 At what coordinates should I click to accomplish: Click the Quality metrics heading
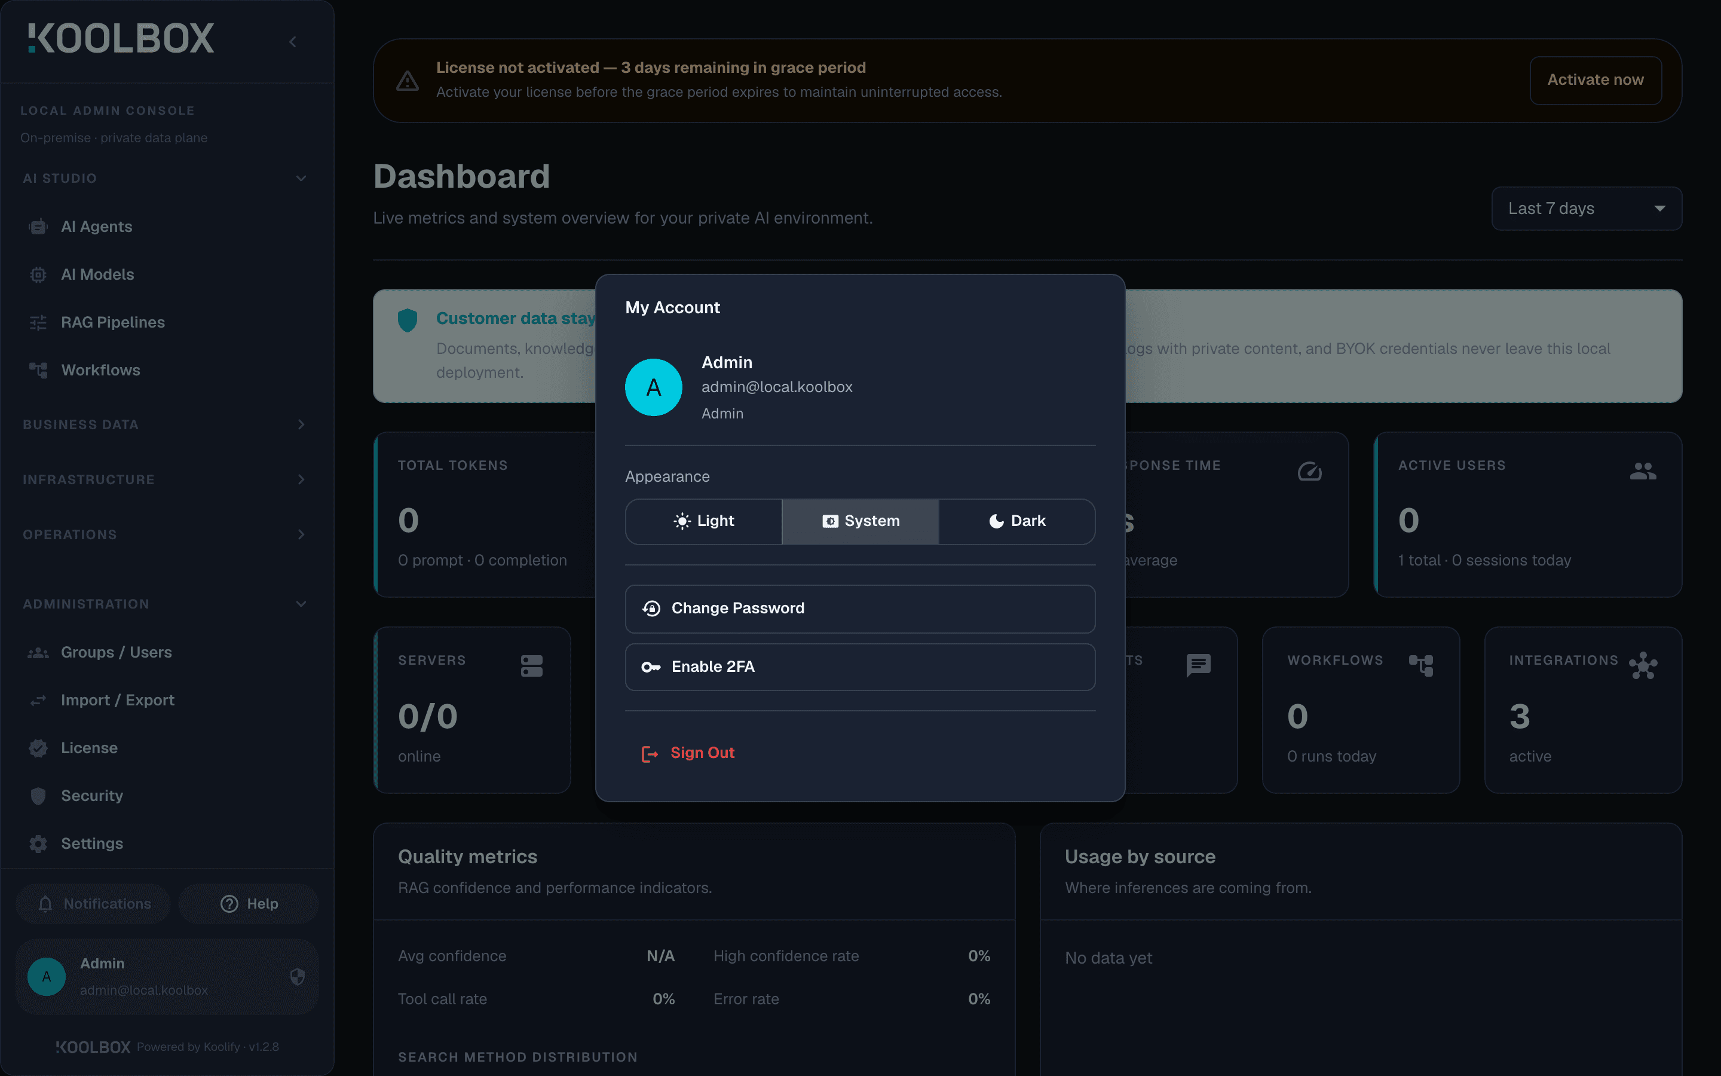(x=467, y=857)
